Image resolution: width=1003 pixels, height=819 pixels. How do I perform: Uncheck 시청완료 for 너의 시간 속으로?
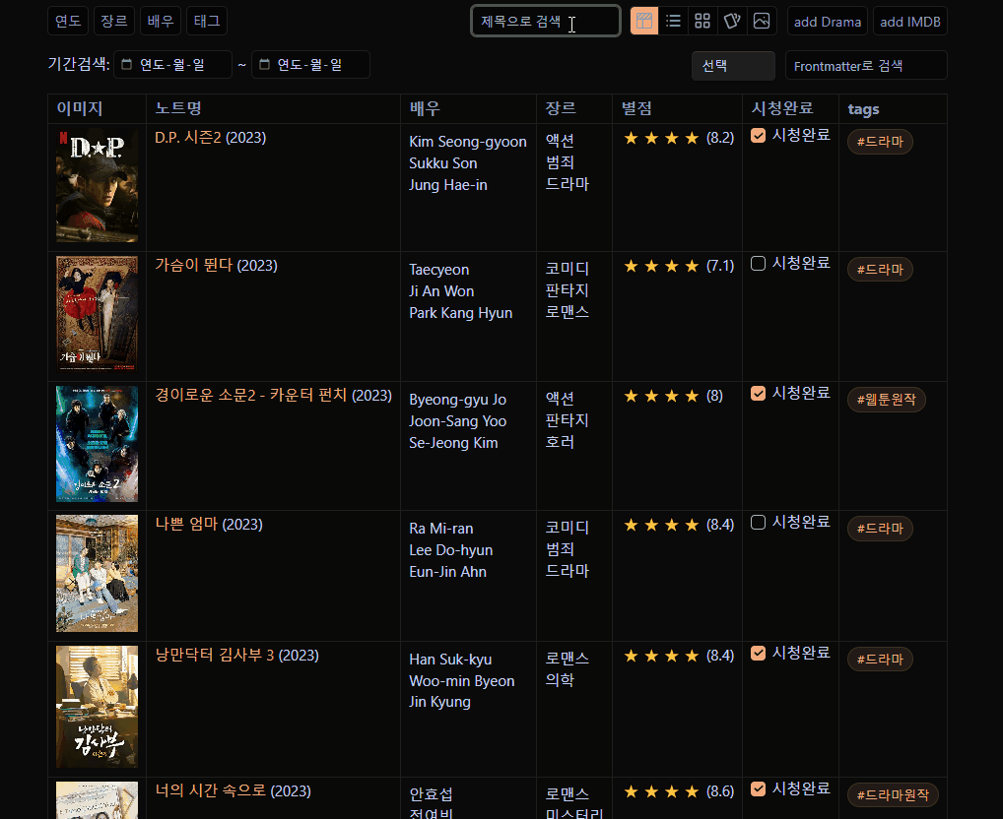click(758, 788)
